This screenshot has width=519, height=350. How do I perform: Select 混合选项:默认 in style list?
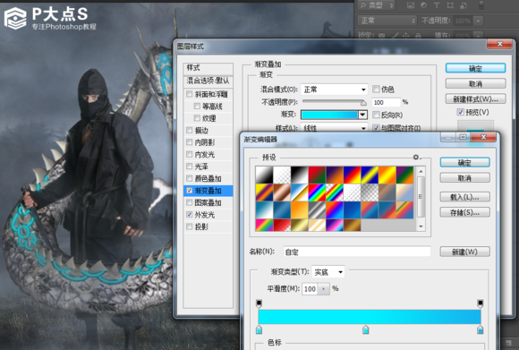208,81
